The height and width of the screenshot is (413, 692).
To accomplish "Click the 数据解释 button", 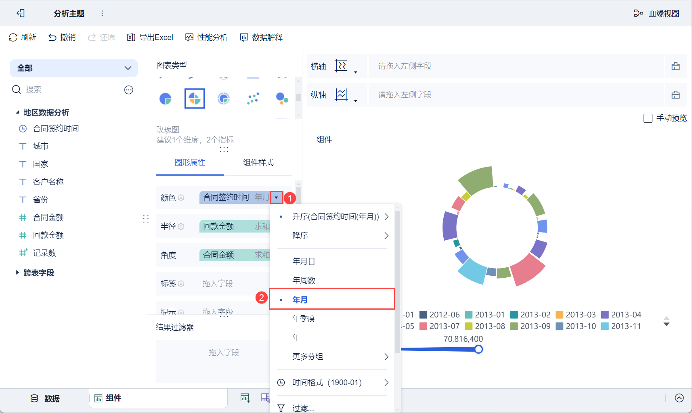I will point(261,38).
